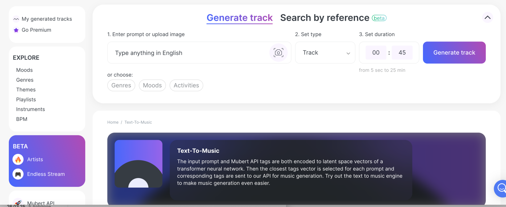Click the gamepad icon for Endless Stream
The height and width of the screenshot is (207, 506).
coord(18,174)
